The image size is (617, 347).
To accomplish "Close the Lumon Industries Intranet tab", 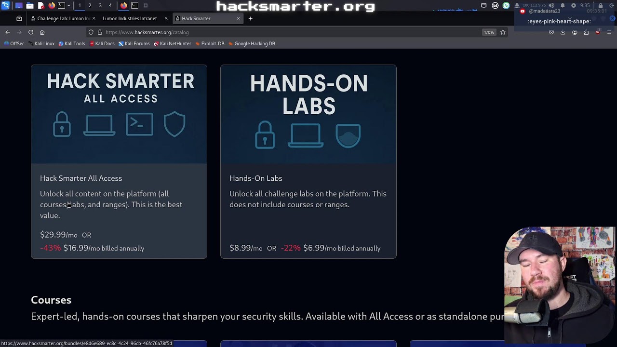I will pos(166,18).
